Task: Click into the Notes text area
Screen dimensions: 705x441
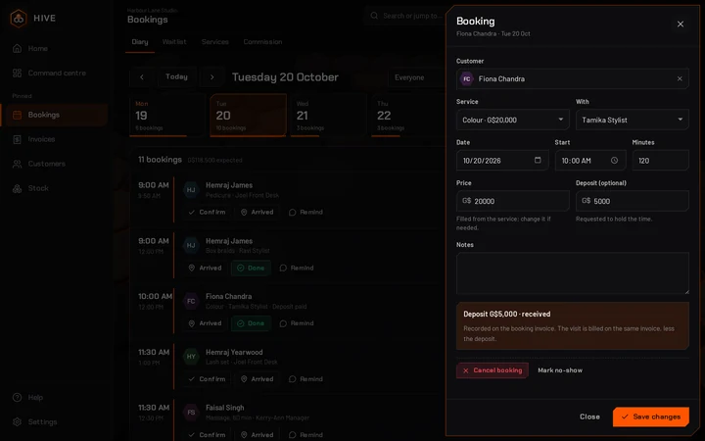Action: [573, 273]
